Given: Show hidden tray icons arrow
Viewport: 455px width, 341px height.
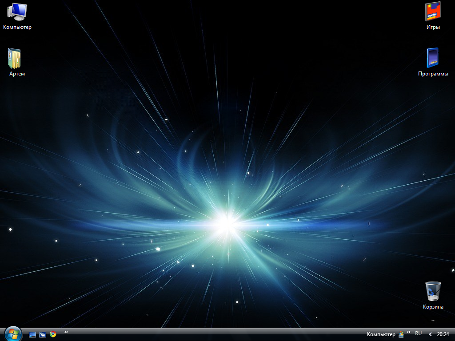Looking at the screenshot, I should click(430, 334).
